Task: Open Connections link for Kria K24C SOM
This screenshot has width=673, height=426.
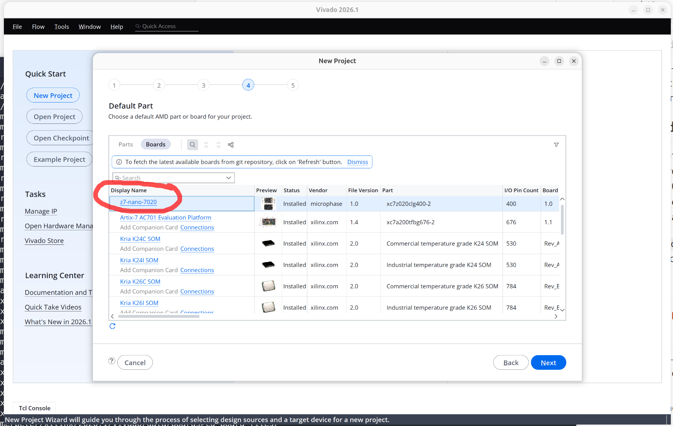Action: click(197, 249)
